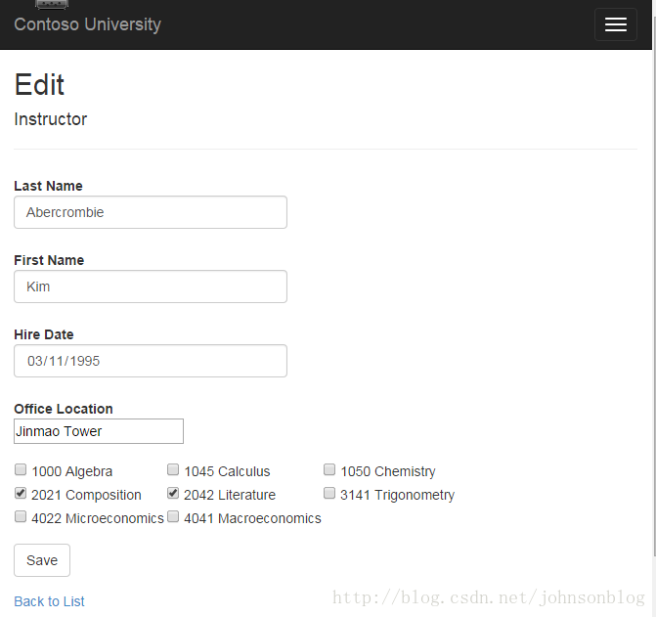Click the Save button
656x617 pixels.
coord(42,560)
